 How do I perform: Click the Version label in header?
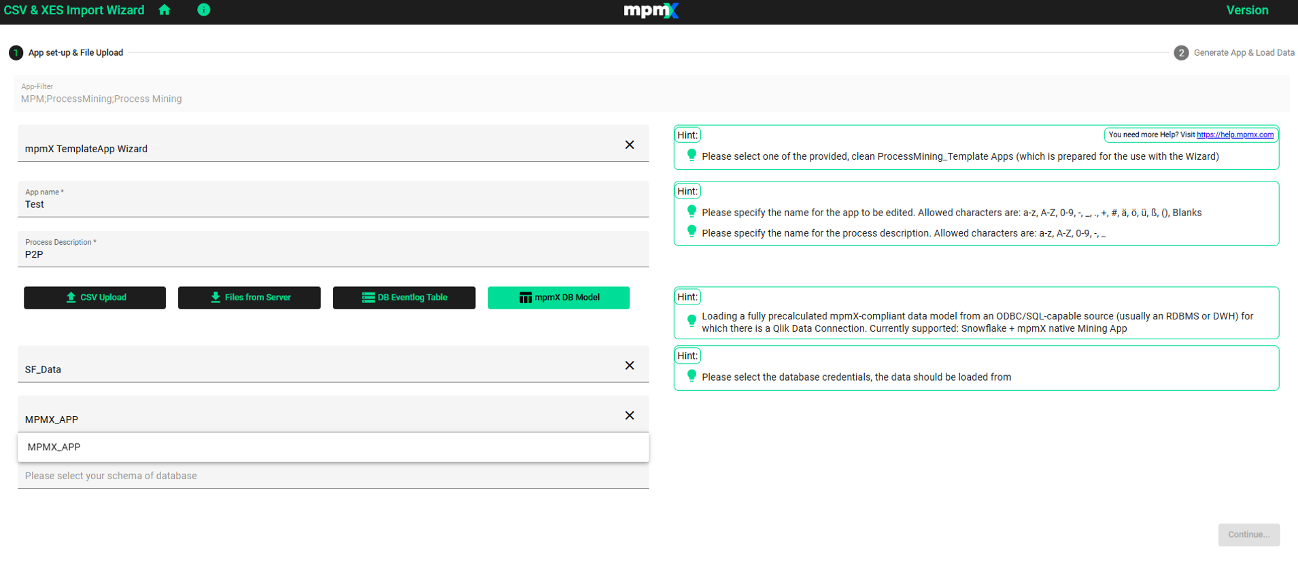pyautogui.click(x=1247, y=10)
